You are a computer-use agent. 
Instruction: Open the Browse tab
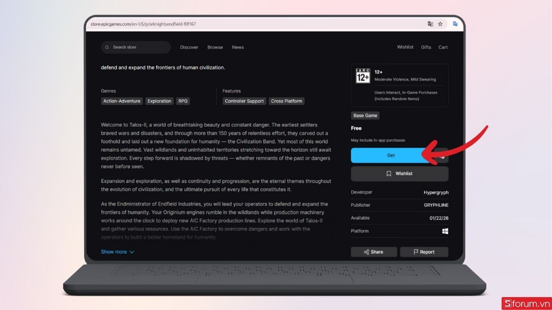215,47
